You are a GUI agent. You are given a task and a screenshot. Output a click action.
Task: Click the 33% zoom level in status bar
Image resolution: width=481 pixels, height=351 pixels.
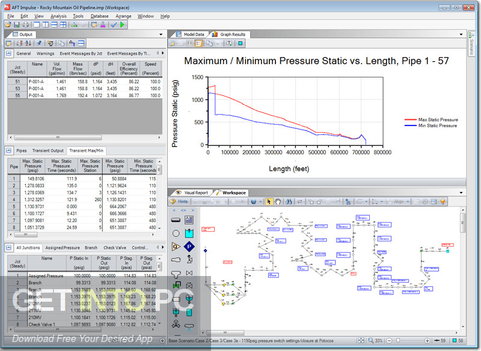[379, 341]
